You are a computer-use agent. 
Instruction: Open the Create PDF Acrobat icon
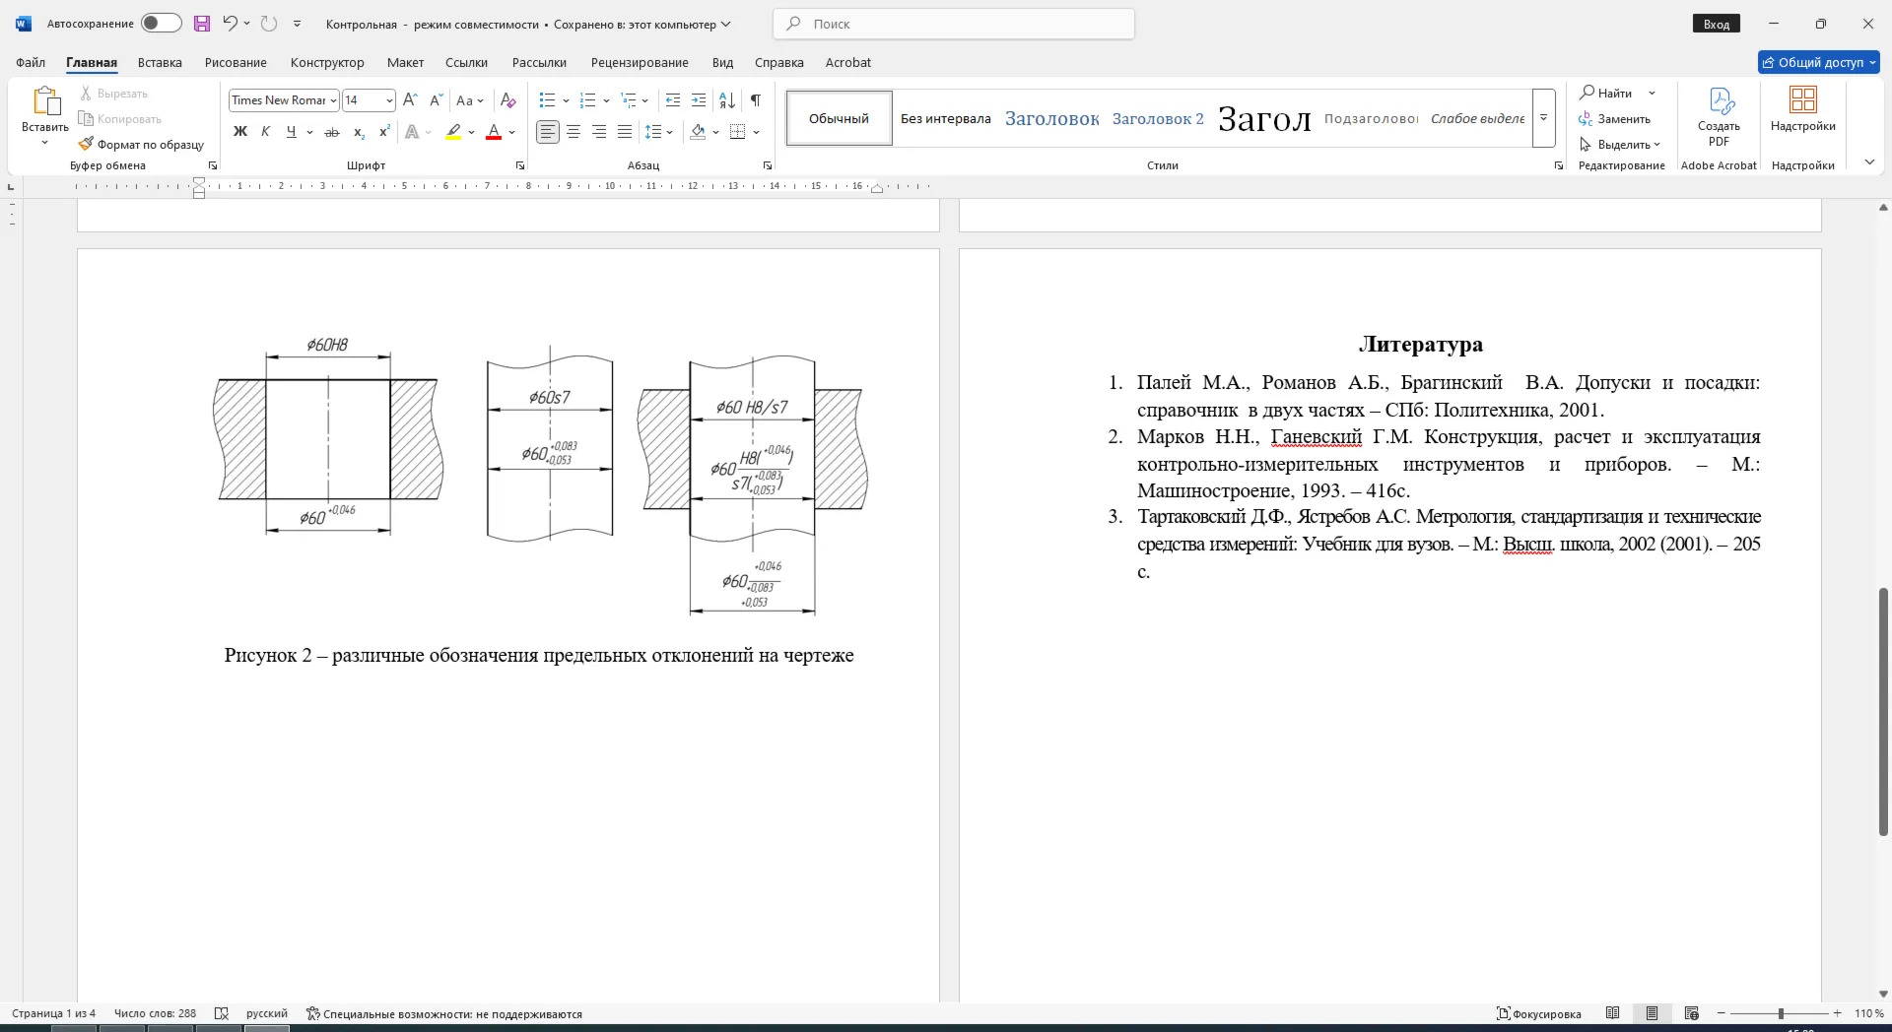click(1719, 116)
